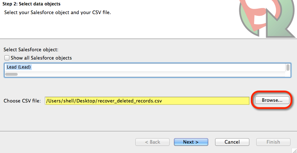The height and width of the screenshot is (153, 297).
Task: Enable Show all Salesforce objects checkbox
Action: point(7,58)
